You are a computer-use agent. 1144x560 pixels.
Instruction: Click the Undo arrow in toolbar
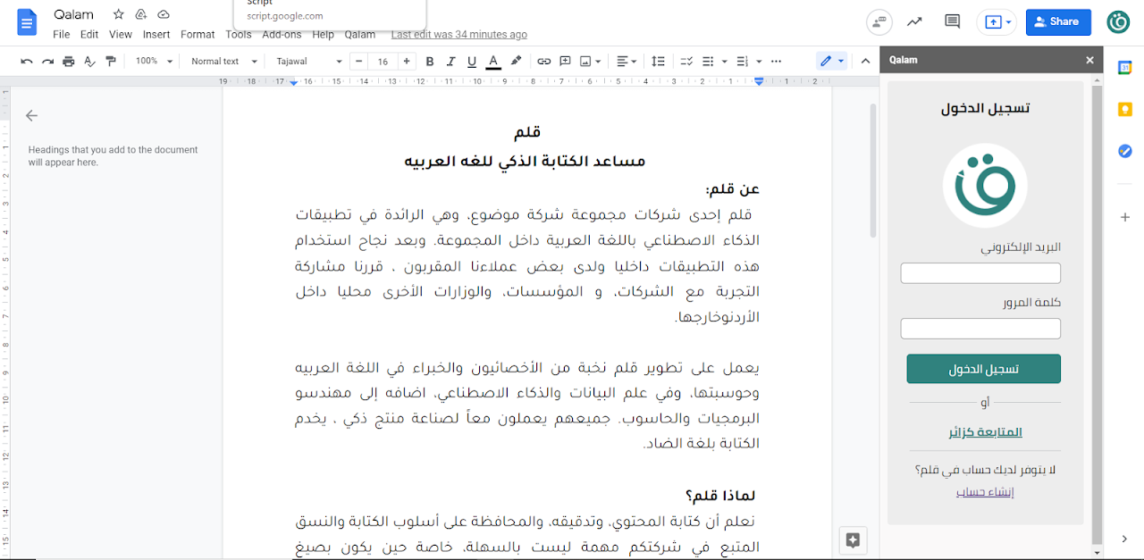point(26,62)
